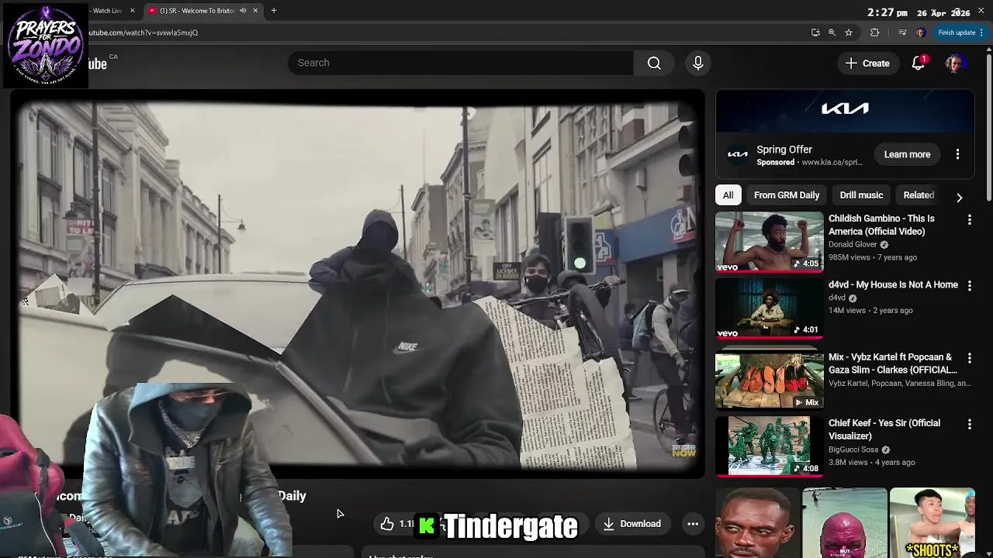Screen dimensions: 993x558
Task: Switch to the Watch Live browser tab
Action: [x=108, y=11]
